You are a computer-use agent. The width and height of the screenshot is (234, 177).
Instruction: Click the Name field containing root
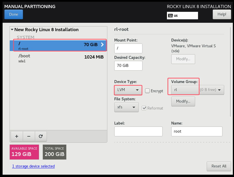197,131
